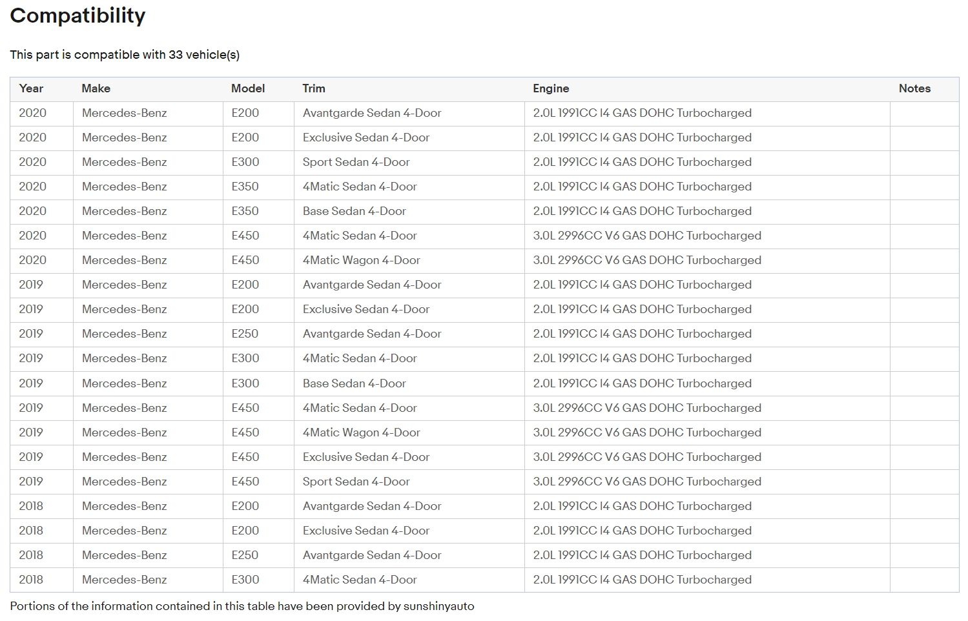
Task: Click the 2019 E250 model cell
Action: [245, 334]
